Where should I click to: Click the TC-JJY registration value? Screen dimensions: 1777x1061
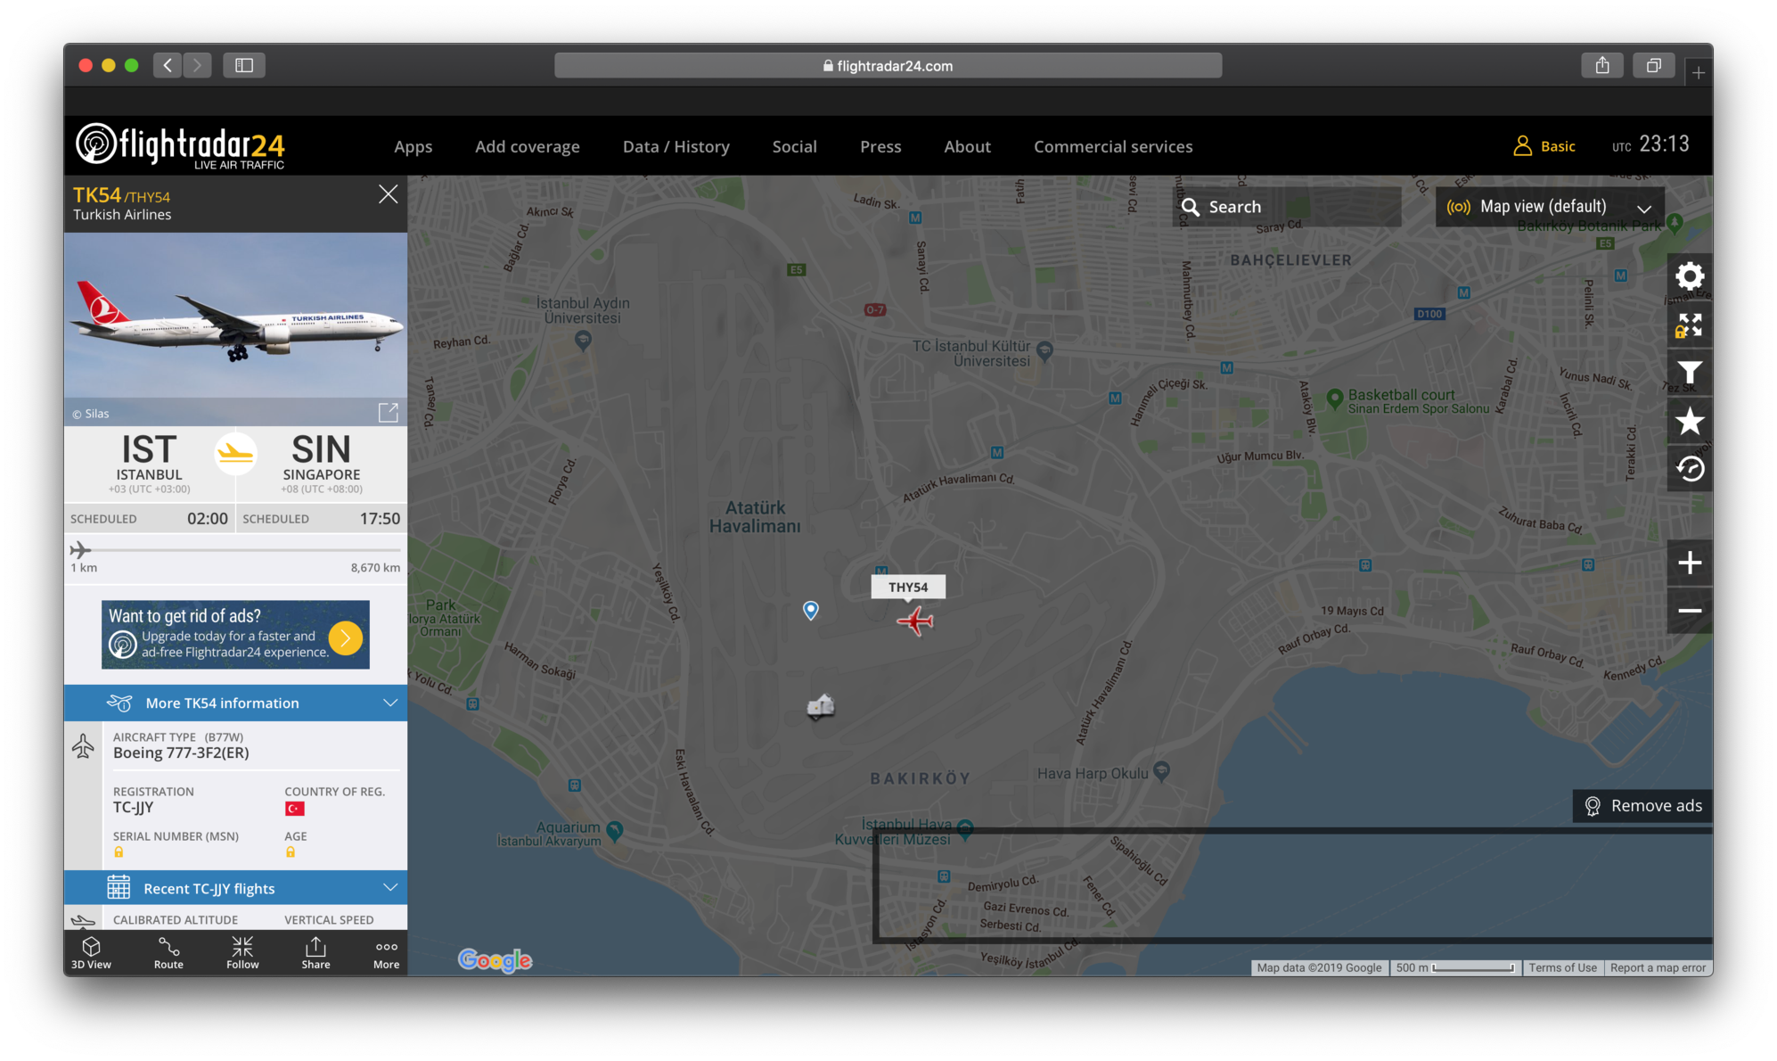click(134, 807)
